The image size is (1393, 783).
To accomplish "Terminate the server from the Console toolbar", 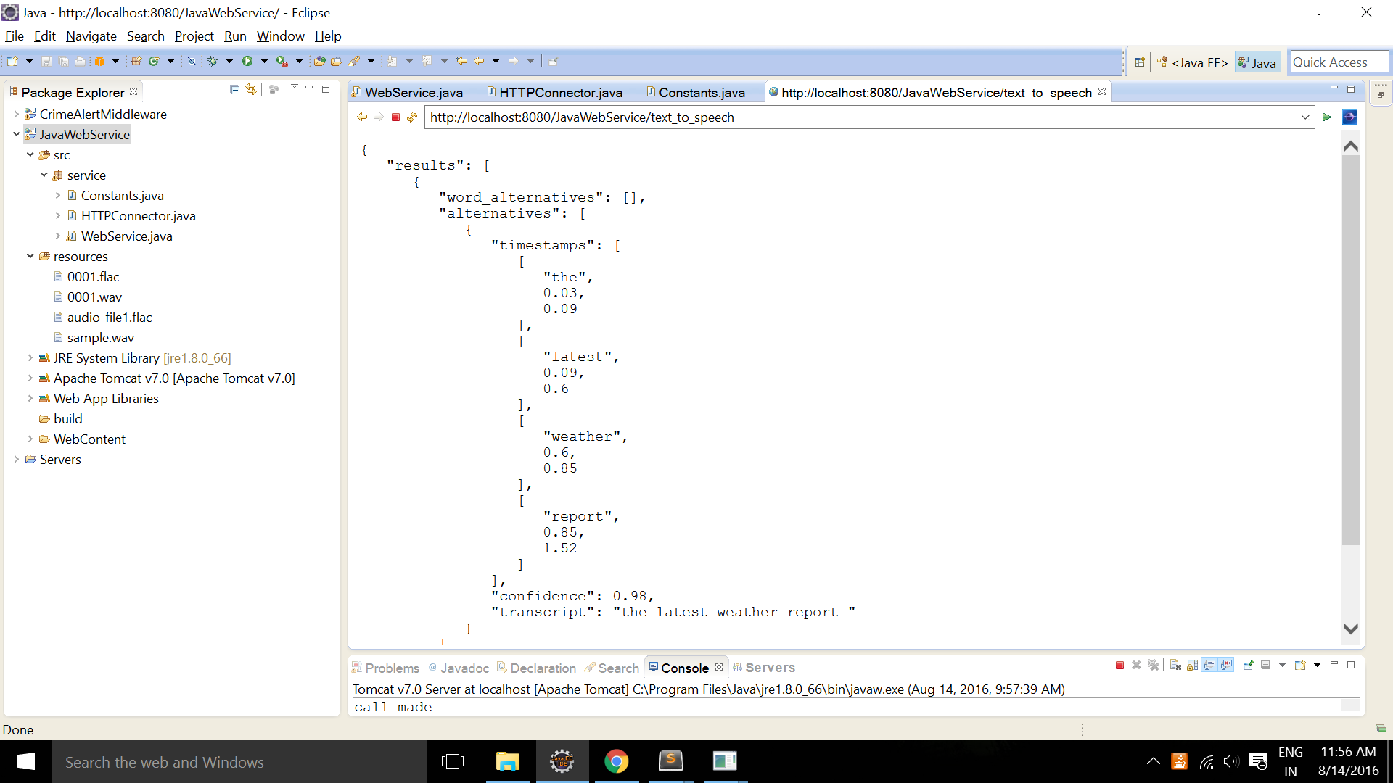I will tap(1119, 666).
